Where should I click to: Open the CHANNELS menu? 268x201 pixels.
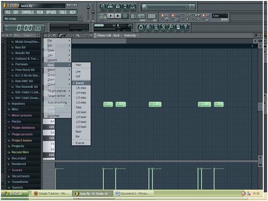pyautogui.click(x=28, y=12)
